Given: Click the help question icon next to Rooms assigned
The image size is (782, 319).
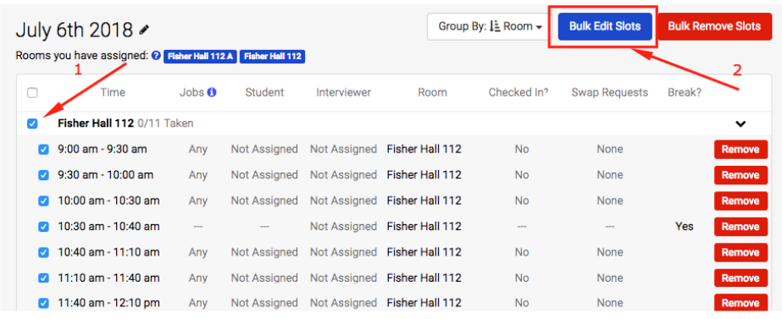Looking at the screenshot, I should 156,56.
